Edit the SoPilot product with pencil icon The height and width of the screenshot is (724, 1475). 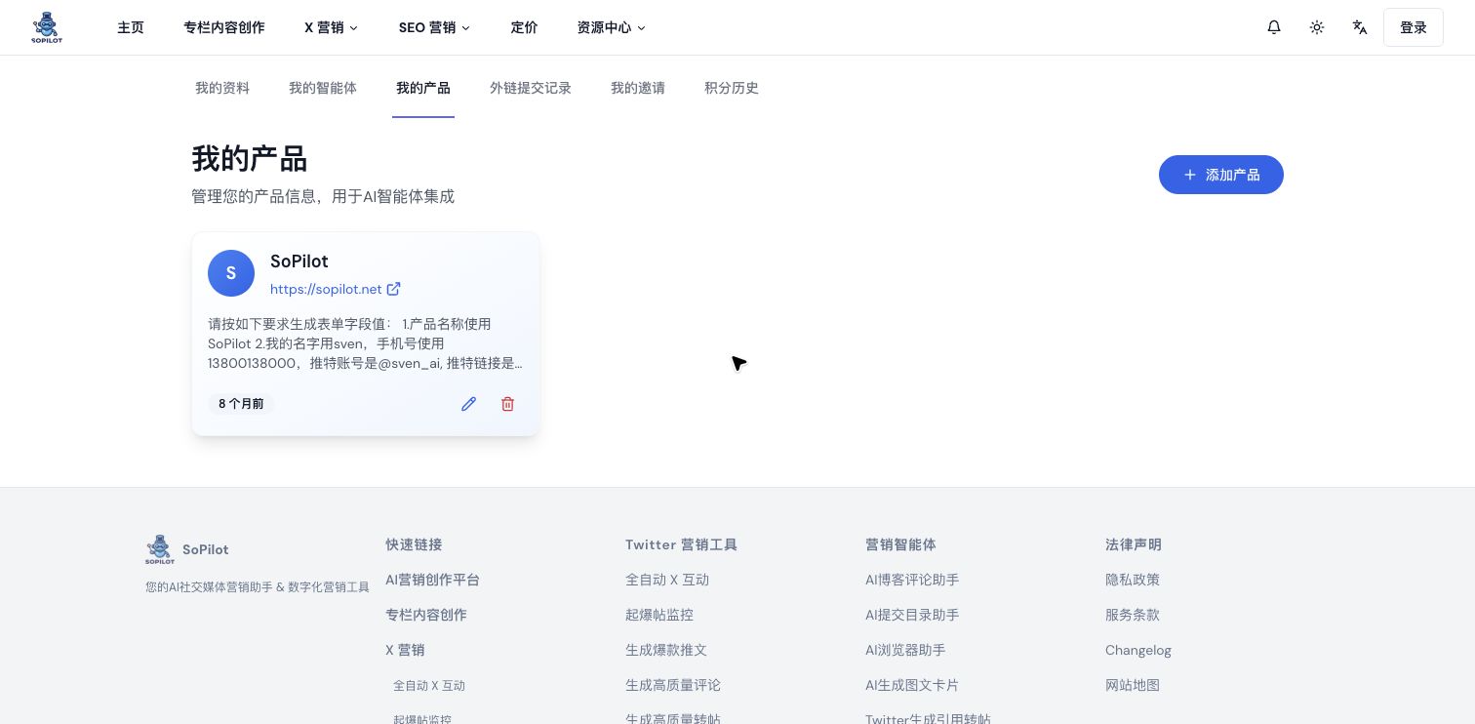click(x=468, y=404)
